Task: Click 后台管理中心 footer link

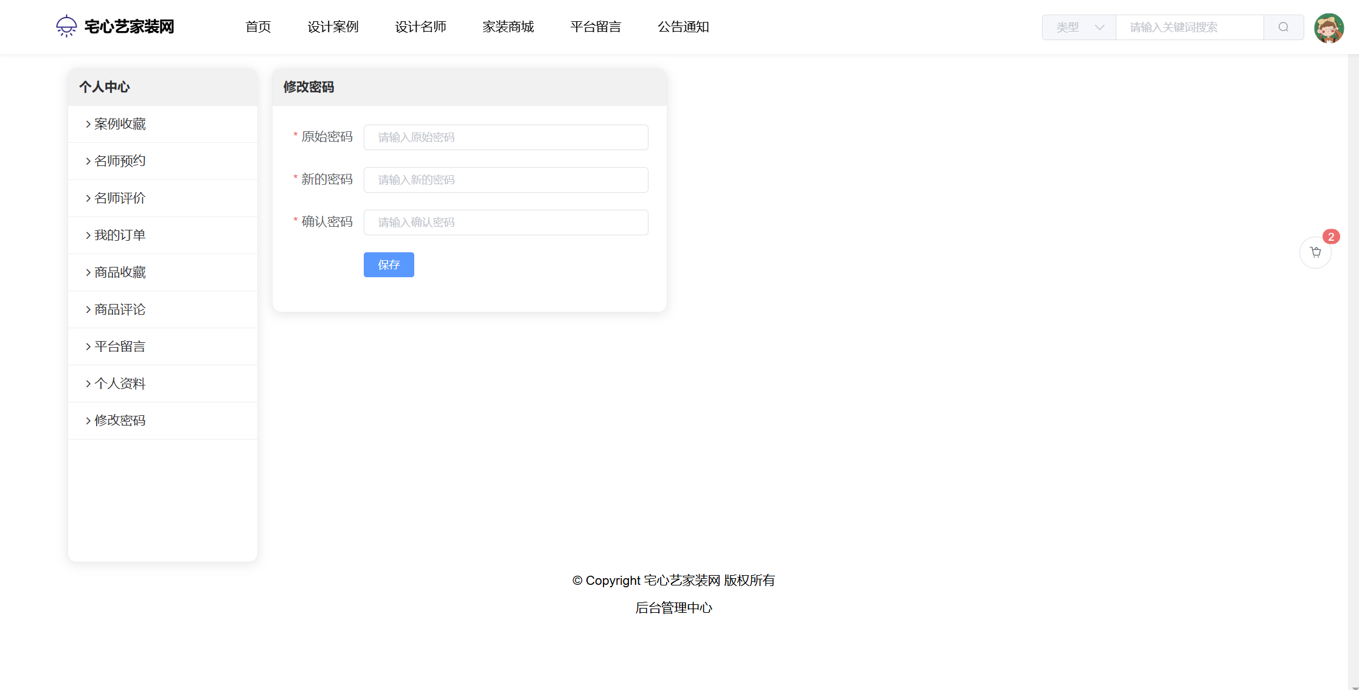Action: tap(673, 608)
